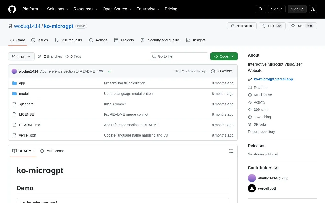Screen dimensions: 325x203
Task: Star the ko-microgpt repository
Action: (x=302, y=26)
